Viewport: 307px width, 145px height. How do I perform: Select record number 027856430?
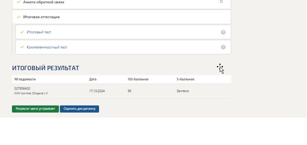(x=22, y=89)
